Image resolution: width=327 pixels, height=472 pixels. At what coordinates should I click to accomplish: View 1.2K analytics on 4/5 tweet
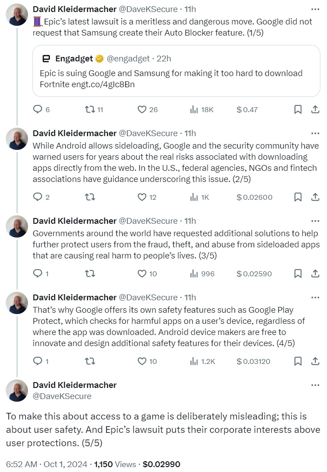[x=203, y=361]
